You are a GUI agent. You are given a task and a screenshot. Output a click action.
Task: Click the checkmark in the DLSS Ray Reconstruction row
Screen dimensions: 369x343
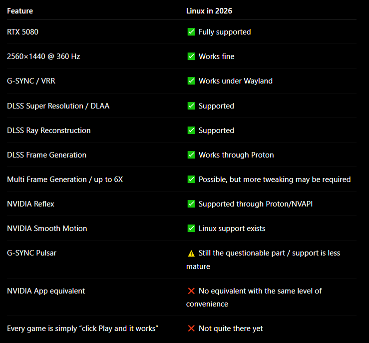pos(191,130)
